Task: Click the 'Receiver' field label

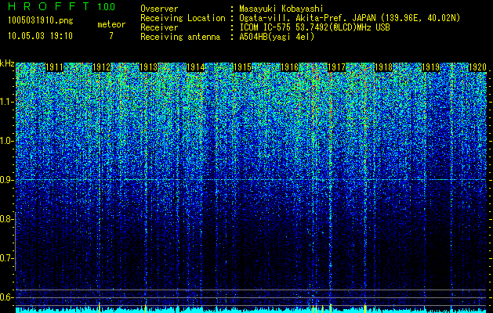Action: pos(159,27)
